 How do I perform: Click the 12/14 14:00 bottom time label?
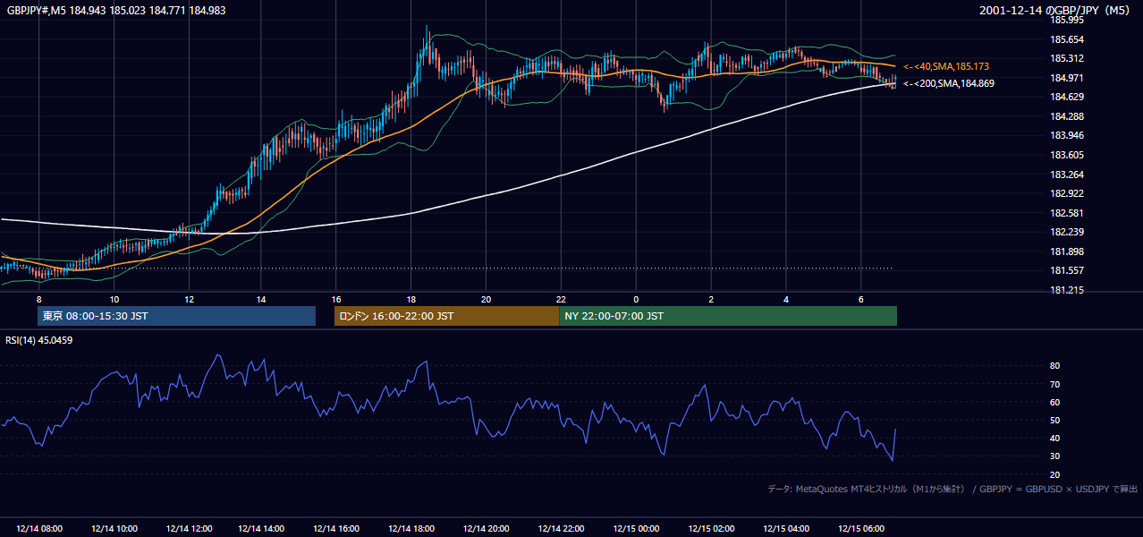tap(262, 529)
